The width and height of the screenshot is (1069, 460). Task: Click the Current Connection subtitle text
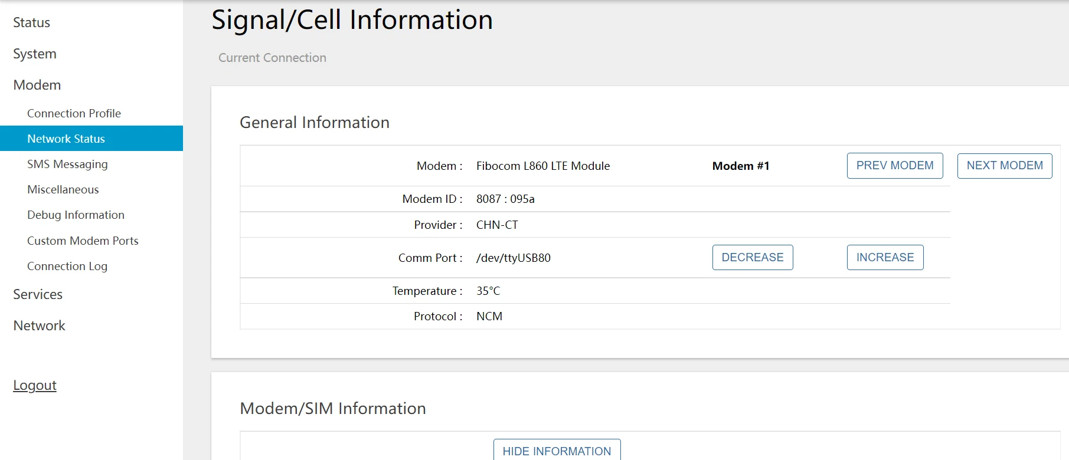point(272,58)
